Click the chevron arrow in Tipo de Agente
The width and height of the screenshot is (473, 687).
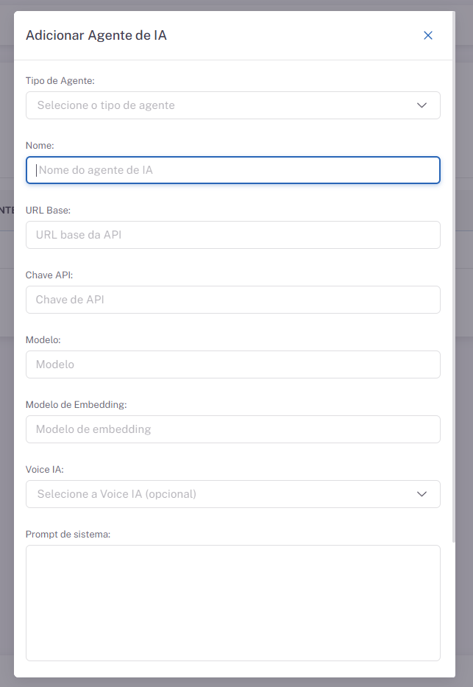[x=422, y=105]
